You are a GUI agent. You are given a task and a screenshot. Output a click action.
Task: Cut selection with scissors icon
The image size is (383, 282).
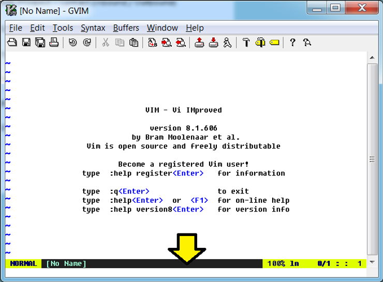pos(106,42)
